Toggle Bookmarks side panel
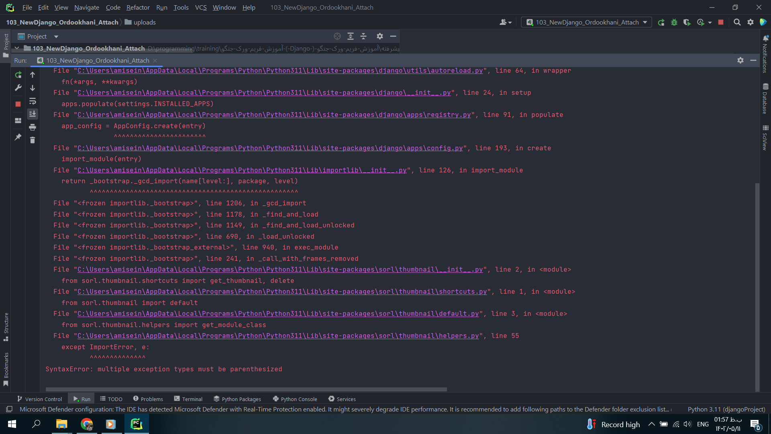771x434 pixels. [6, 369]
